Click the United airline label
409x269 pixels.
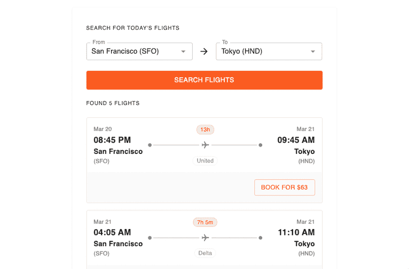205,160
